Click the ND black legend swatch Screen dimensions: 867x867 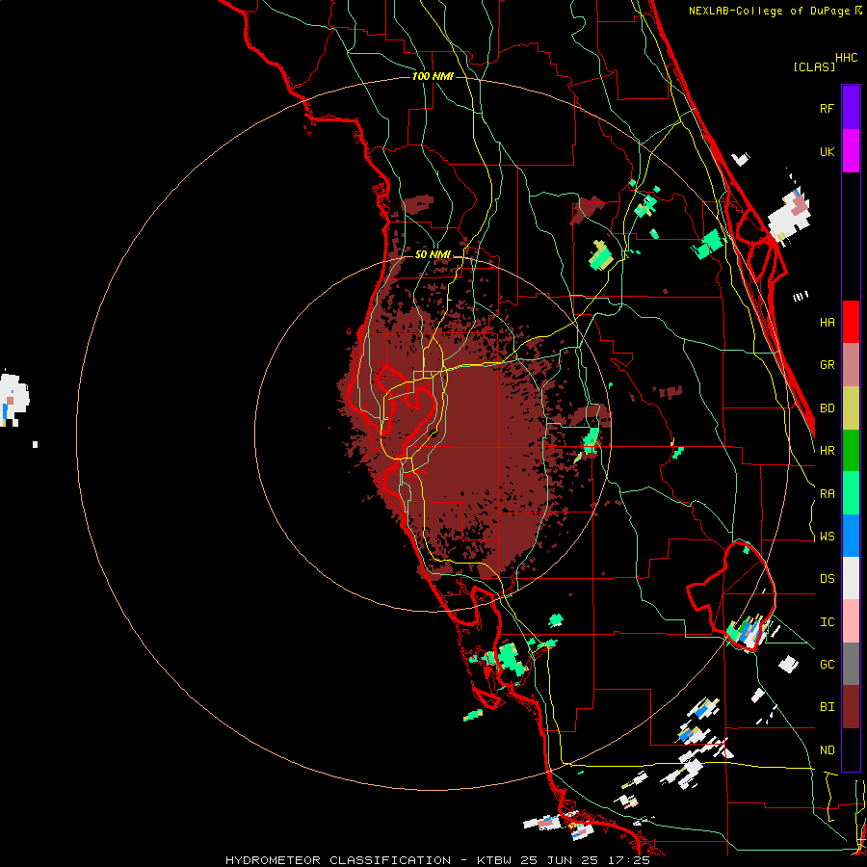pos(851,749)
